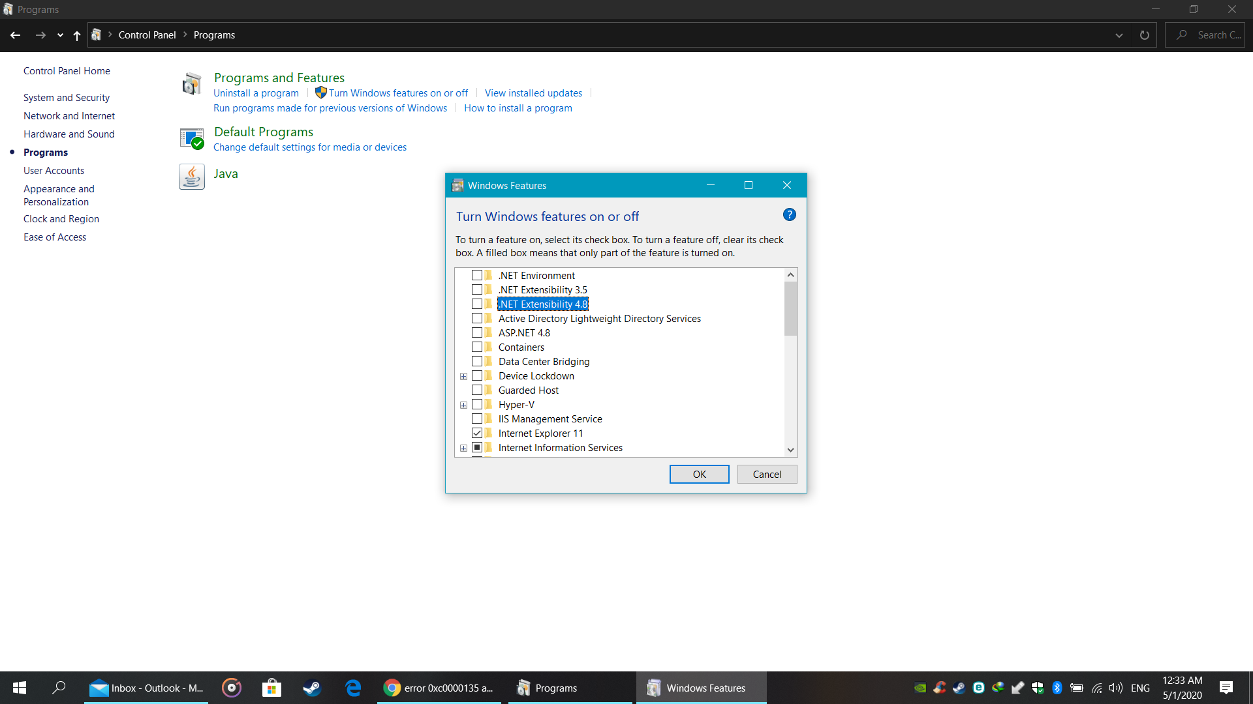This screenshot has width=1253, height=704.
Task: Expand the Internet Information Services node
Action: pyautogui.click(x=463, y=448)
